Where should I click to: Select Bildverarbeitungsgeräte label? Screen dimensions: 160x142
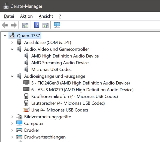tap(48, 117)
